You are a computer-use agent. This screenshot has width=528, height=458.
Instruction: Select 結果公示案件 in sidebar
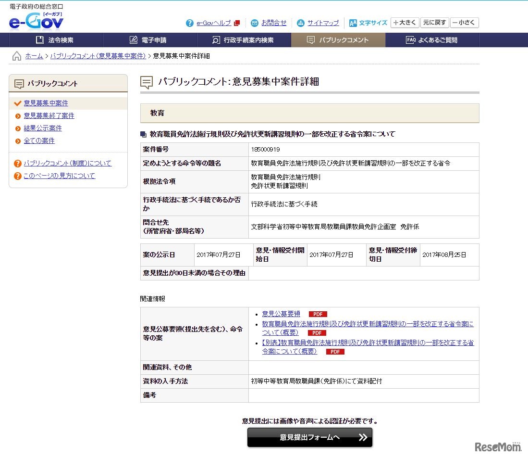coord(43,128)
